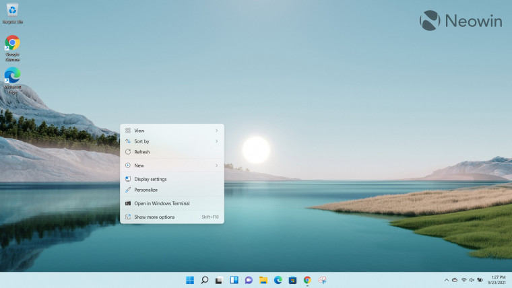Click the icon beside Show more options
Screen dimensions: 512x288
128,217
